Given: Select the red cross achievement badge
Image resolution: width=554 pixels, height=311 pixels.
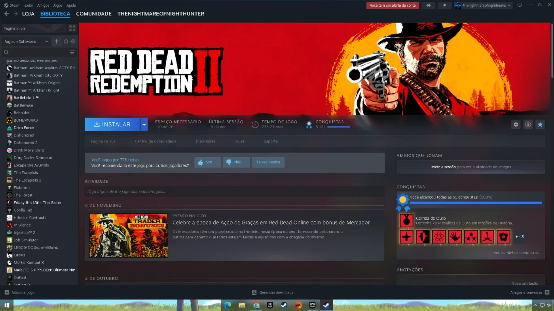Looking at the screenshot, I should (x=406, y=237).
